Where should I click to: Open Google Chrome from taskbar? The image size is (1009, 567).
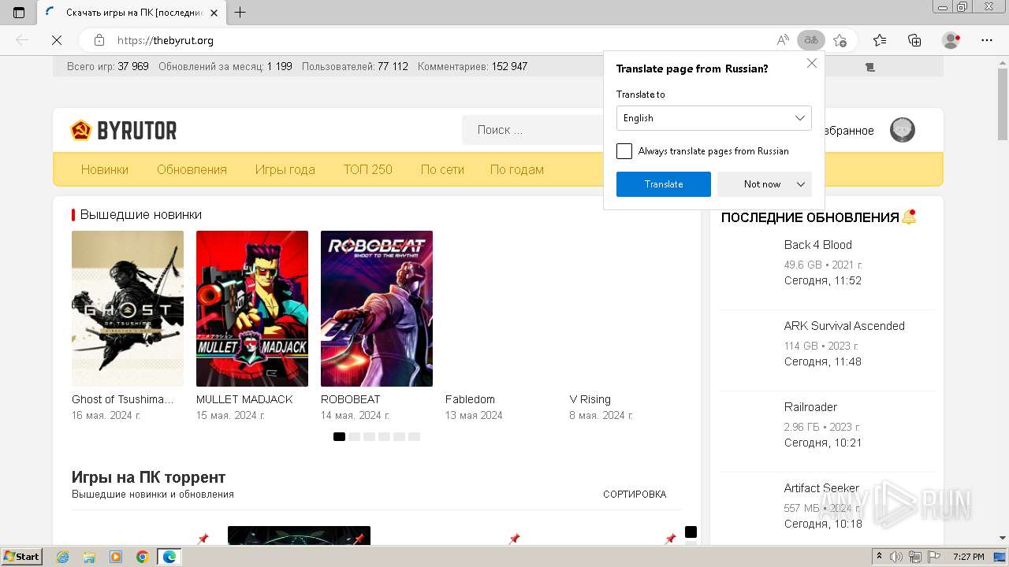click(143, 557)
